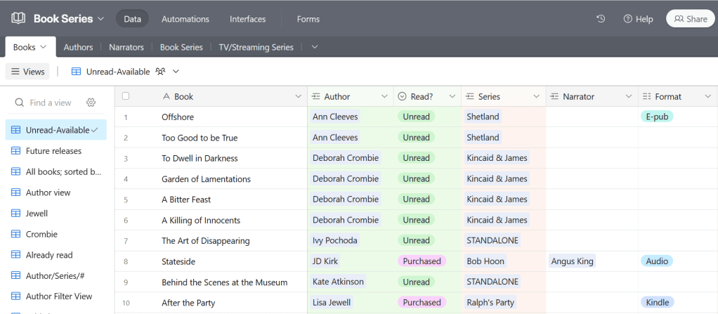Click the multi-select icon in Format header

coord(646,96)
